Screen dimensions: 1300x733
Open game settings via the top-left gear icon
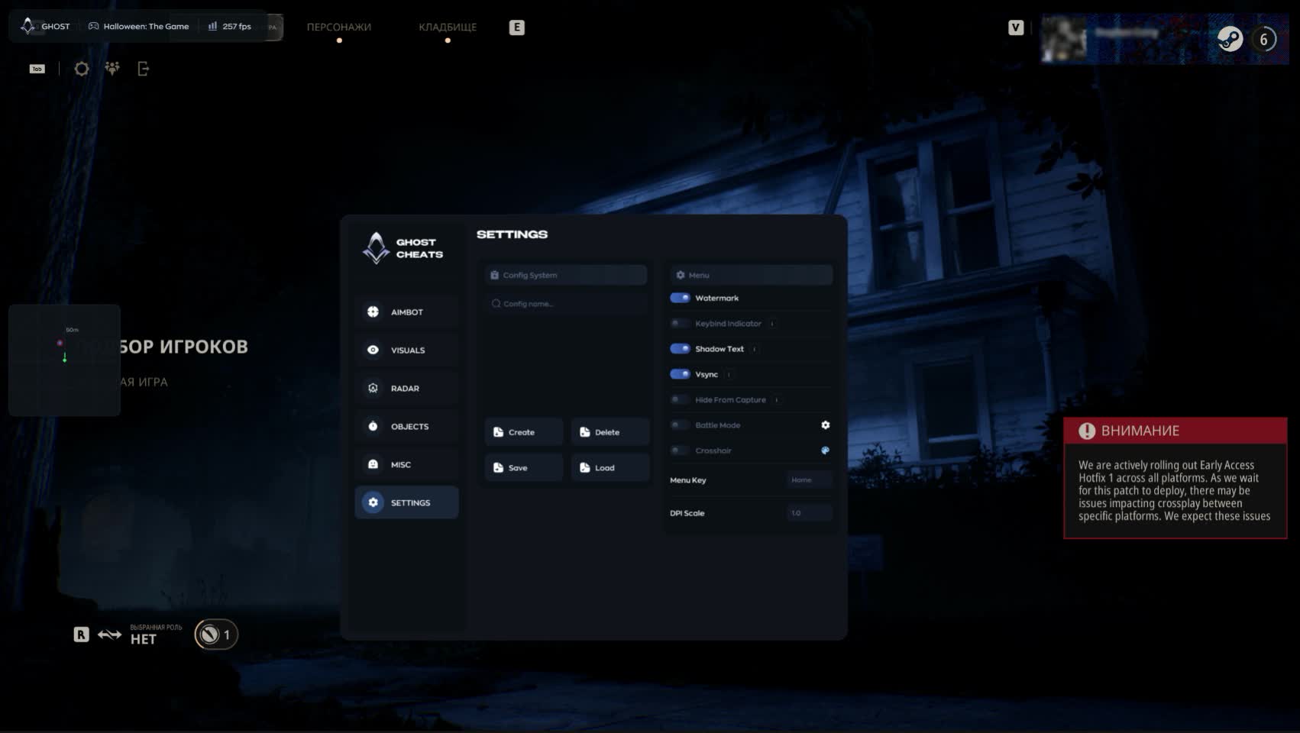pos(82,69)
